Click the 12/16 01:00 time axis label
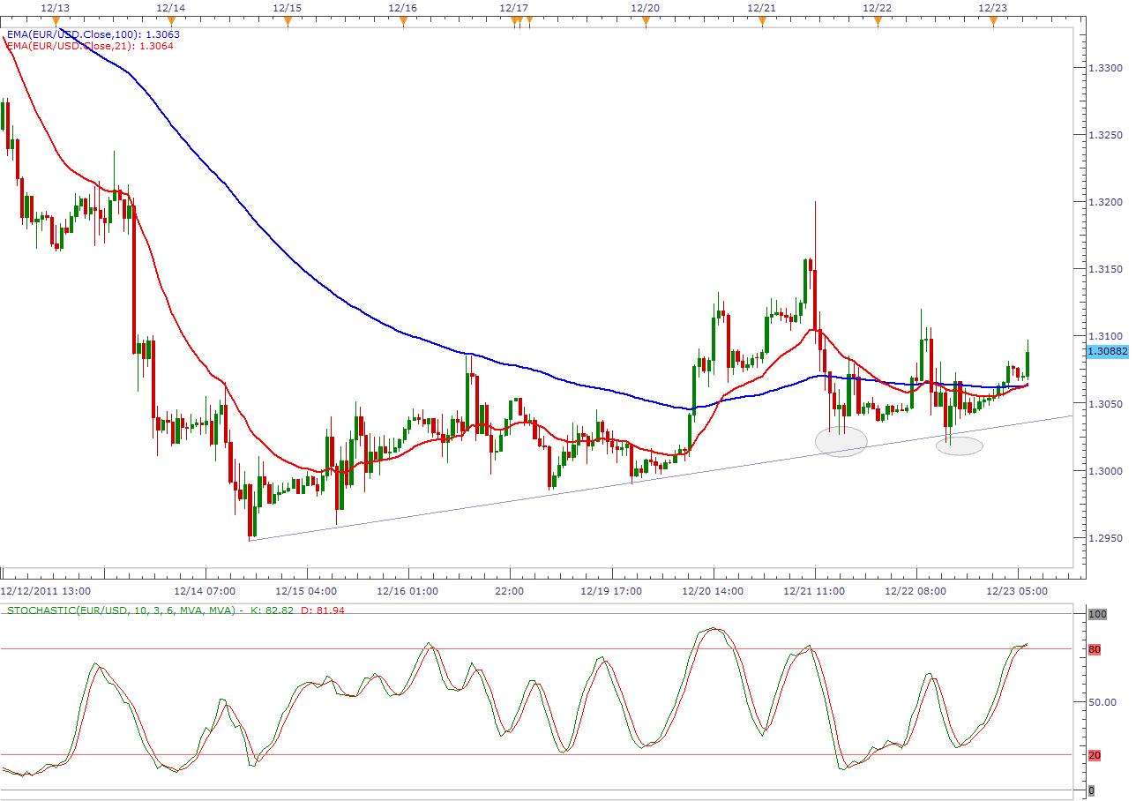 click(408, 591)
